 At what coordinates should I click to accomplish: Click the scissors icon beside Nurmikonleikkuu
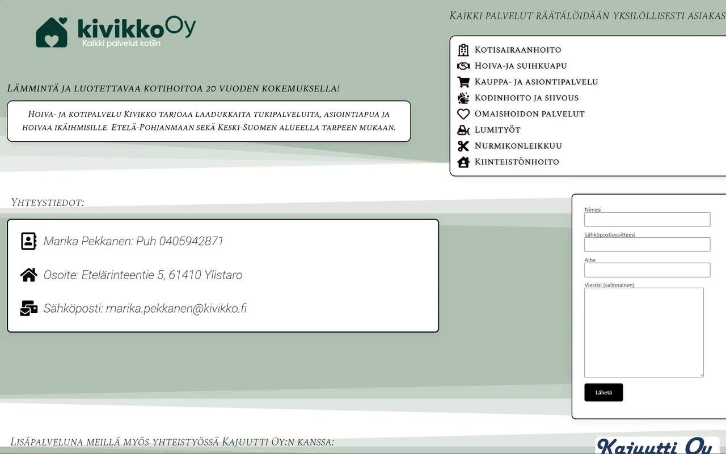tap(463, 146)
